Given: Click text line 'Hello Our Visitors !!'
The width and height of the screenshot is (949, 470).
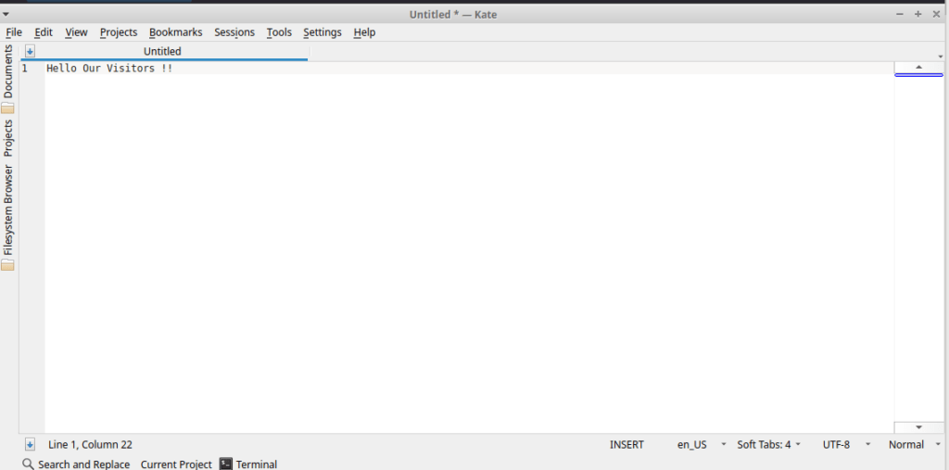Looking at the screenshot, I should point(109,68).
